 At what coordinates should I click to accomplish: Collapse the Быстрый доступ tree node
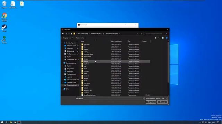[62, 43]
